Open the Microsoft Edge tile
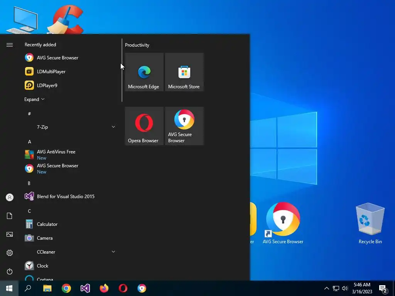The image size is (395, 296). click(x=144, y=72)
